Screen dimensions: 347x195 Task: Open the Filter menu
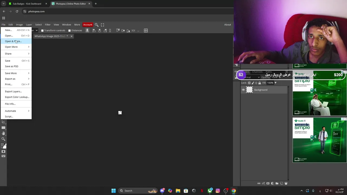pyautogui.click(x=48, y=25)
